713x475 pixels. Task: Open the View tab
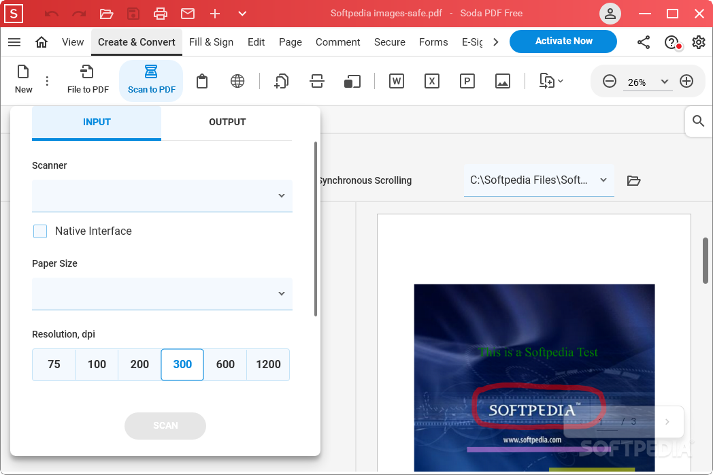[73, 42]
